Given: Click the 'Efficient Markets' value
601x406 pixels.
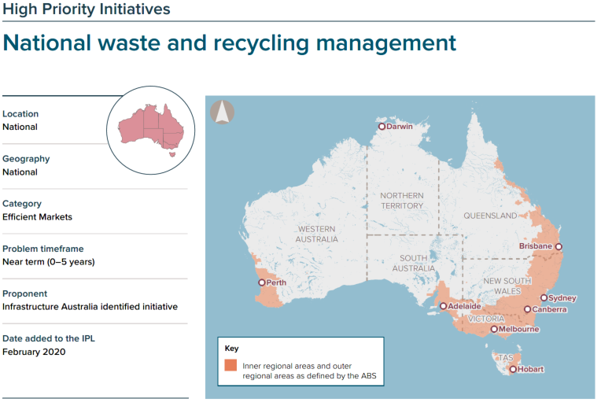Looking at the screenshot, I should 37,217.
